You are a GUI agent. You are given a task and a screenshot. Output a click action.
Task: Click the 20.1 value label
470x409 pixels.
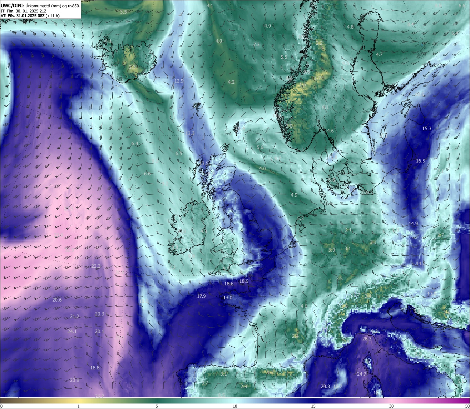[x=100, y=331]
